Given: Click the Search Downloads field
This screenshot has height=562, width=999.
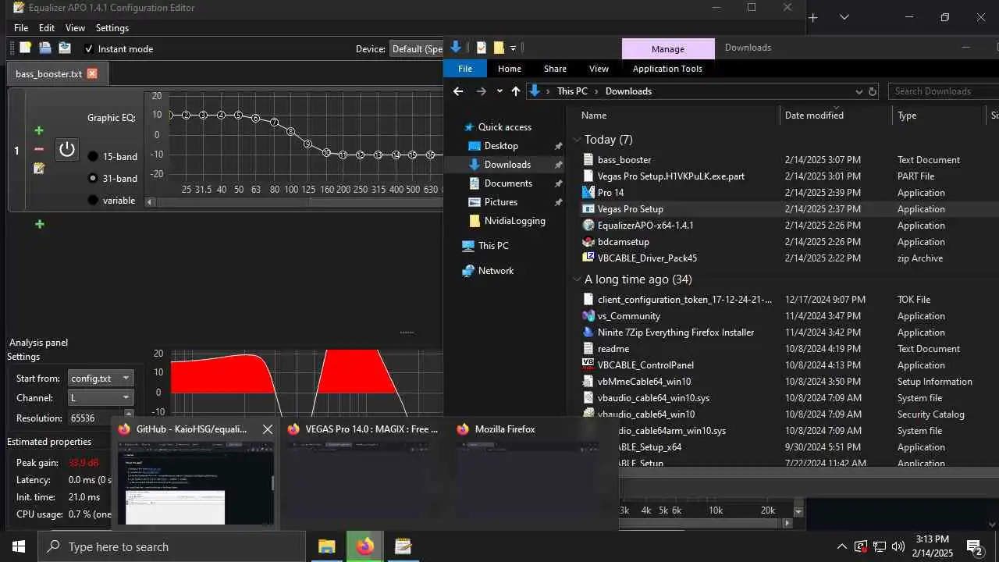Looking at the screenshot, I should (x=944, y=91).
